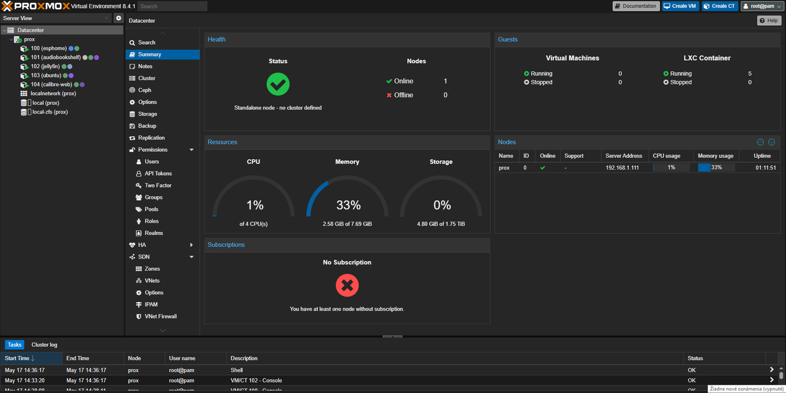Click the menu up-arrow above Search
This screenshot has width=786, height=393.
tap(162, 33)
